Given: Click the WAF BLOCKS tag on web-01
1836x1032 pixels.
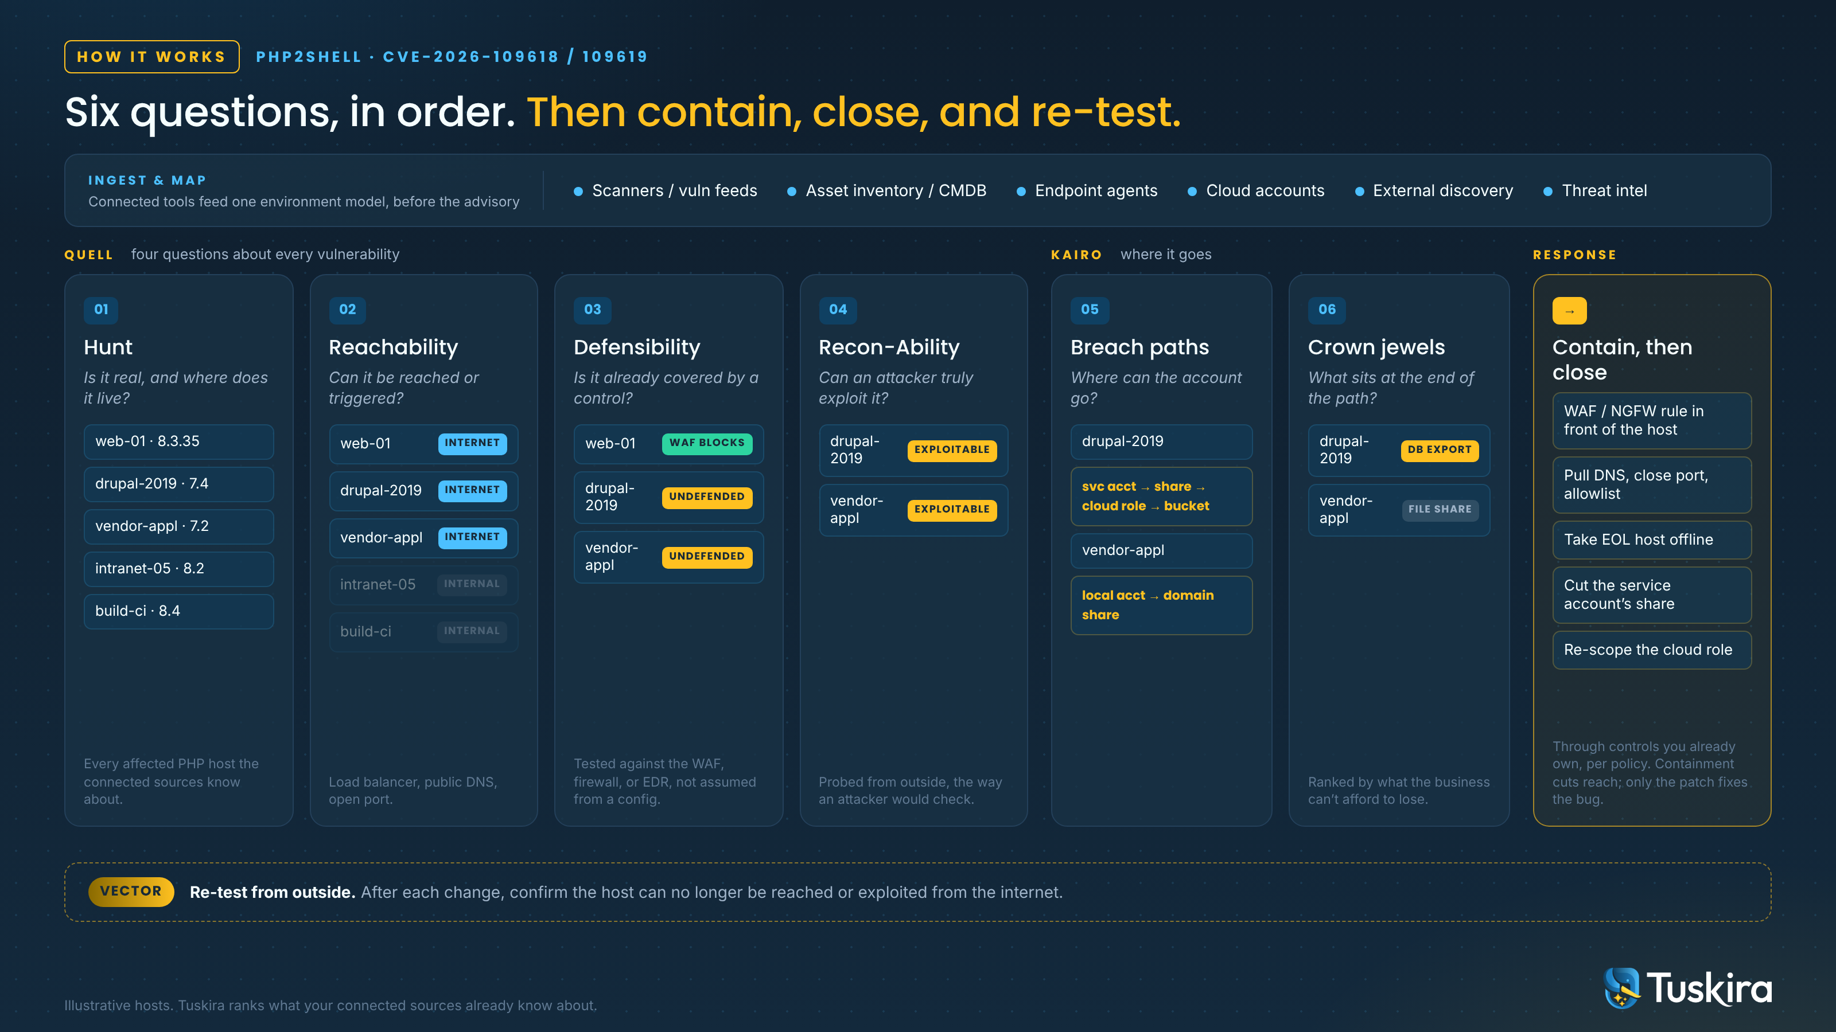Looking at the screenshot, I should 706,443.
